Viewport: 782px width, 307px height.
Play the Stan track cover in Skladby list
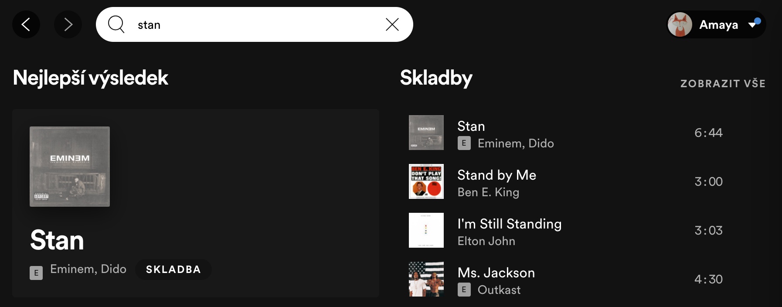426,133
